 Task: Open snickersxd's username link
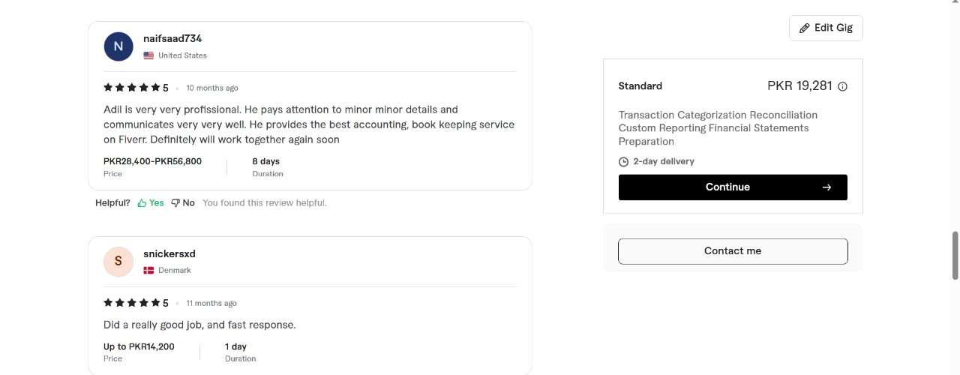[x=169, y=253]
